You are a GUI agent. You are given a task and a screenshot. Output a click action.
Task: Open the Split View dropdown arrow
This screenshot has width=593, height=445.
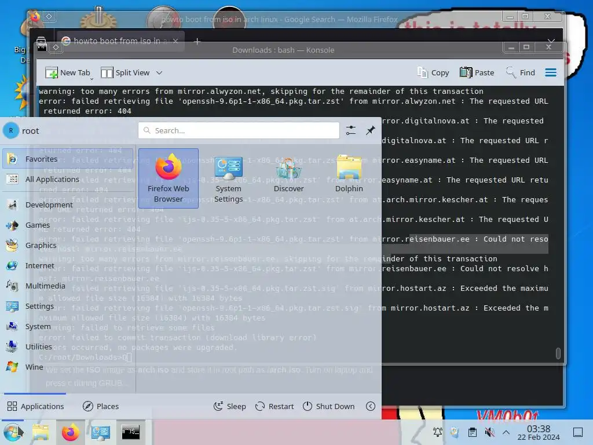pos(159,72)
